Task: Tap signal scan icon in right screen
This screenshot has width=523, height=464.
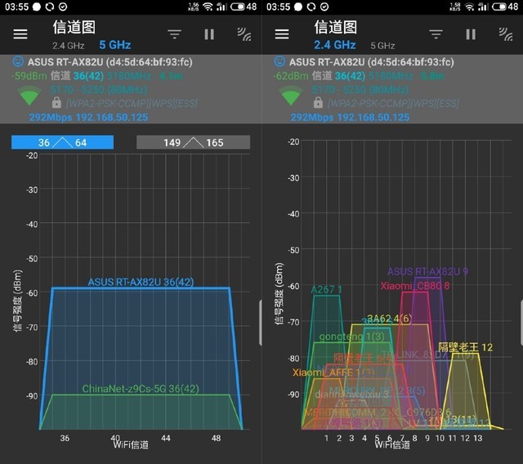Action: pyautogui.click(x=506, y=34)
